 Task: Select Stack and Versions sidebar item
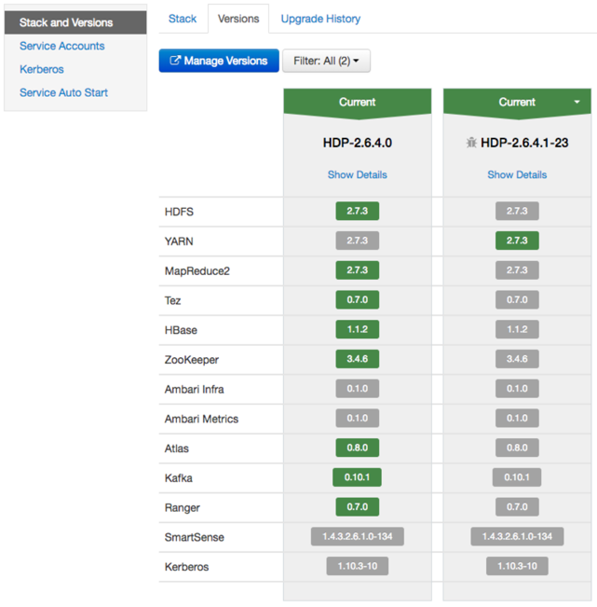tap(66, 22)
